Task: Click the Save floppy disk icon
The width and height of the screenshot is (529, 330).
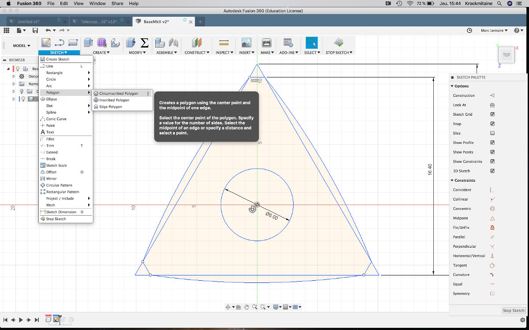Action: coord(35,30)
